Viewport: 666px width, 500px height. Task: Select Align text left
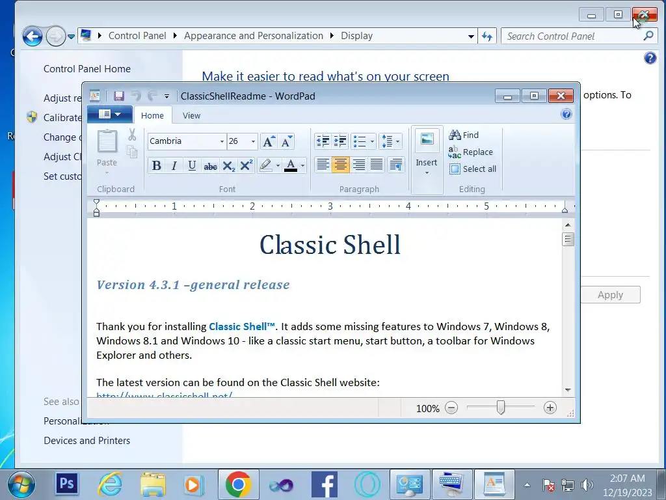[x=323, y=165]
